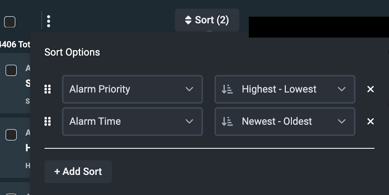The width and height of the screenshot is (389, 195).
Task: Click the + Add Sort button
Action: (78, 172)
